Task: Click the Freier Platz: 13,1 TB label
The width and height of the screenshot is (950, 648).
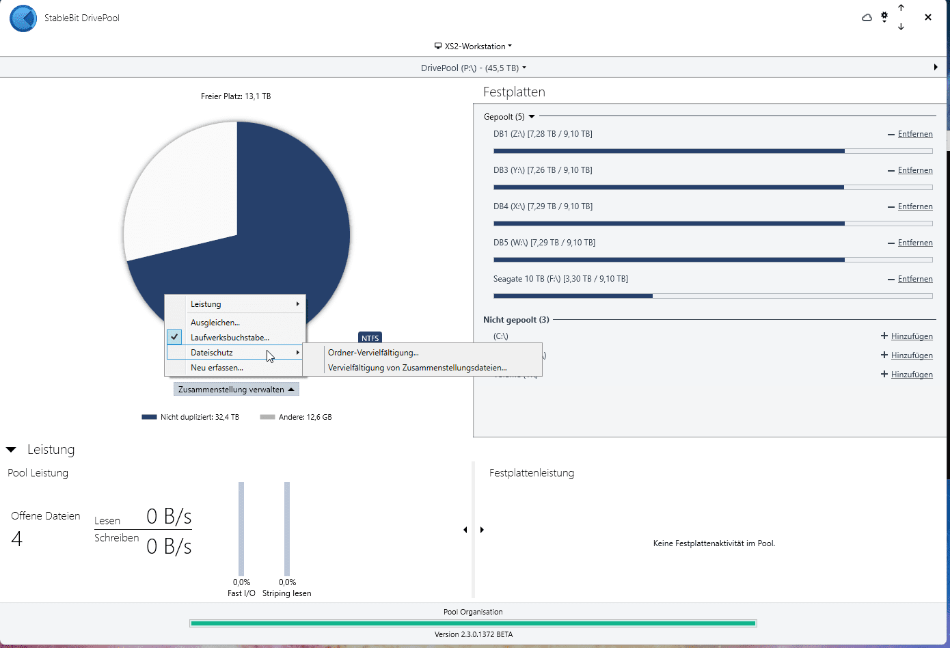Action: pos(236,96)
